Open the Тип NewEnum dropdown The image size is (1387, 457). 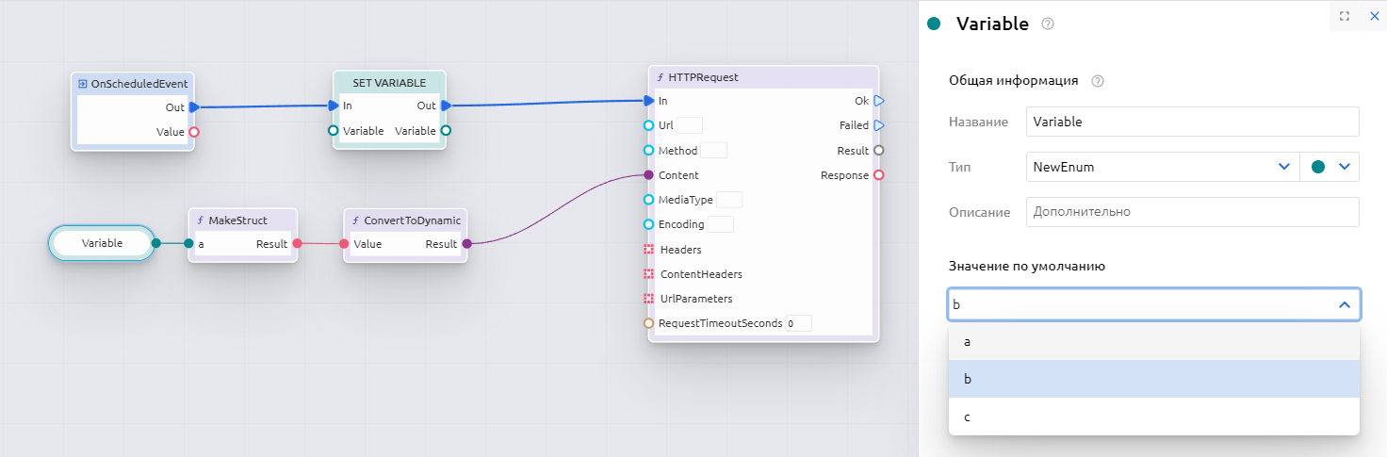1162,167
